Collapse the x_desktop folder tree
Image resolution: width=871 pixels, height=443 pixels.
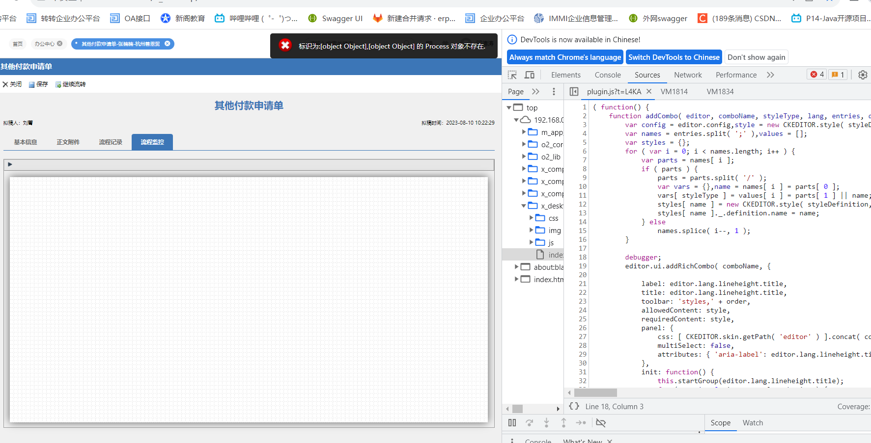click(524, 206)
